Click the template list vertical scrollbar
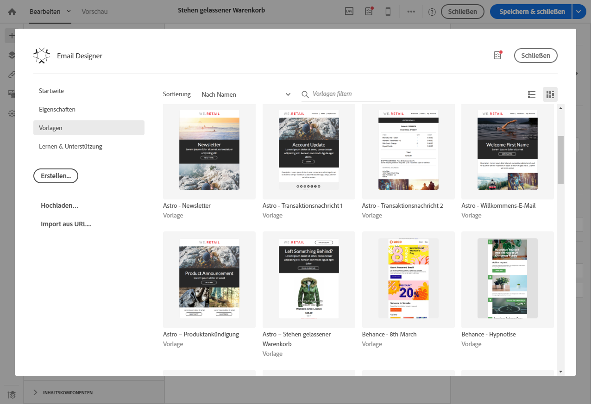The width and height of the screenshot is (591, 404). pyautogui.click(x=560, y=160)
